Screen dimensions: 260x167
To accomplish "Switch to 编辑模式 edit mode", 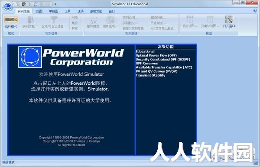I will click(11, 19).
